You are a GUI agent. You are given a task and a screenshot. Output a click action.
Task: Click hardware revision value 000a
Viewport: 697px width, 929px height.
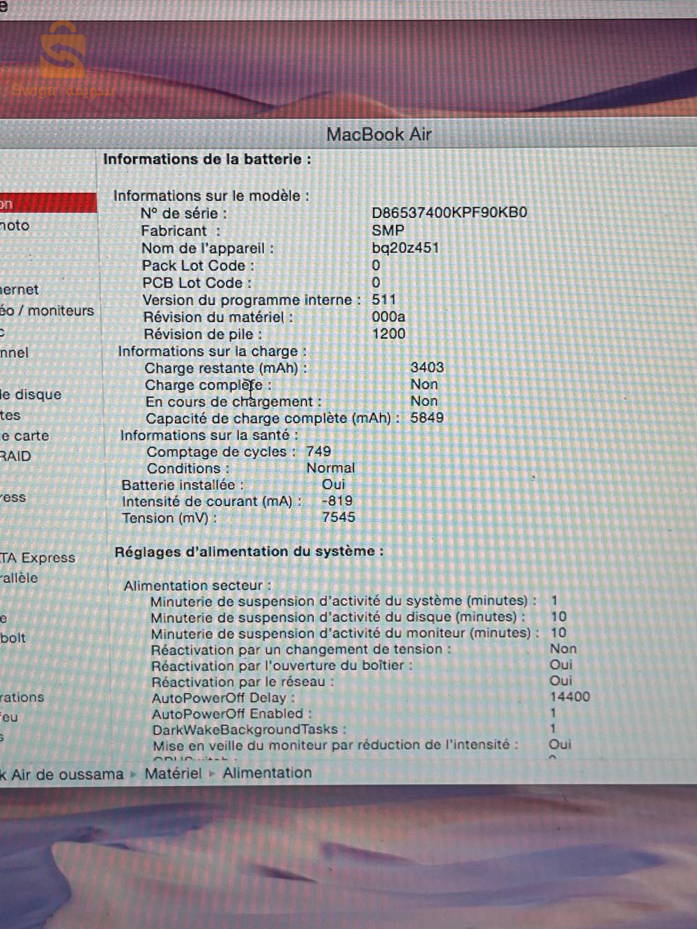tap(388, 316)
